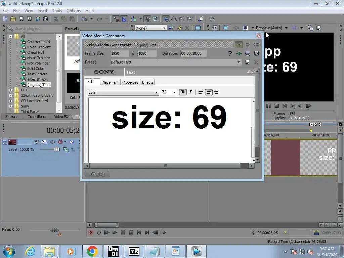This screenshot has height=258, width=344.
Task: Open the Arial font dropdown
Action: [156, 92]
